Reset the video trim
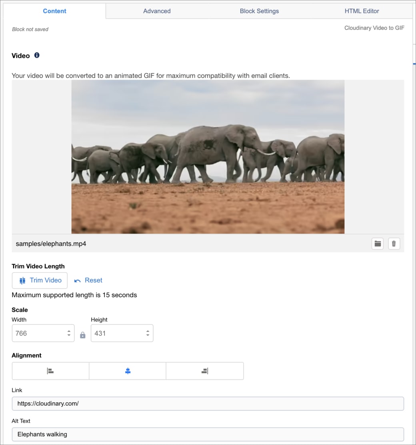Image resolution: width=416 pixels, height=445 pixels. click(x=88, y=281)
